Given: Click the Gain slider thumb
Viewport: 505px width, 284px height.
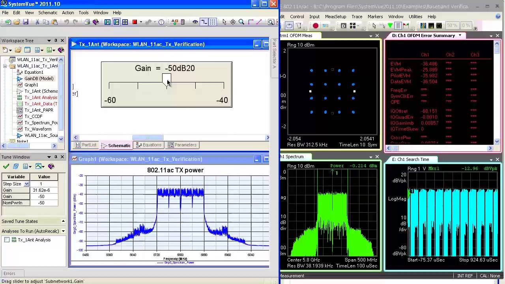Looking at the screenshot, I should [166, 79].
